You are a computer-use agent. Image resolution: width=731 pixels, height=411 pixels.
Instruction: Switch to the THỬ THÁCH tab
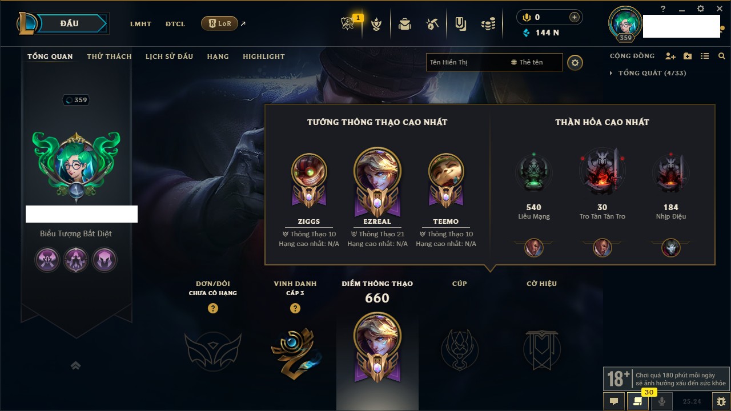(109, 57)
